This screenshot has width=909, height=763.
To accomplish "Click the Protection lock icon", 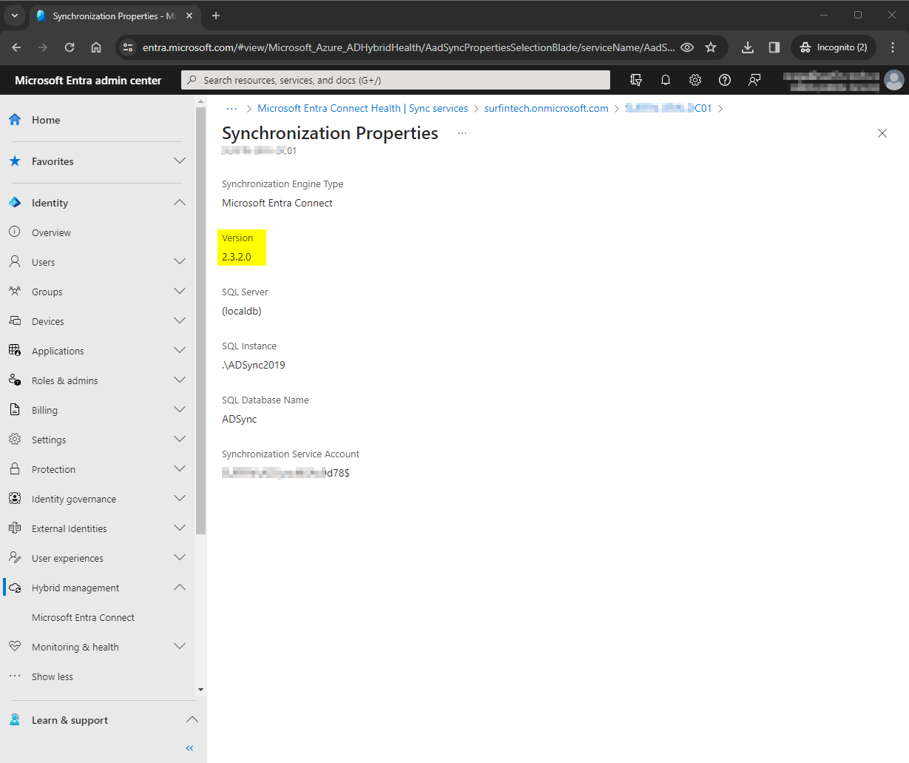I will pyautogui.click(x=15, y=469).
